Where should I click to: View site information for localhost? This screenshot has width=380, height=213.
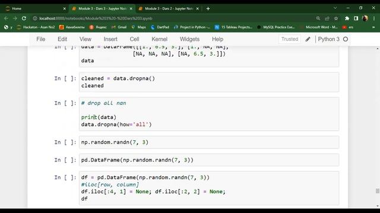[x=35, y=18]
